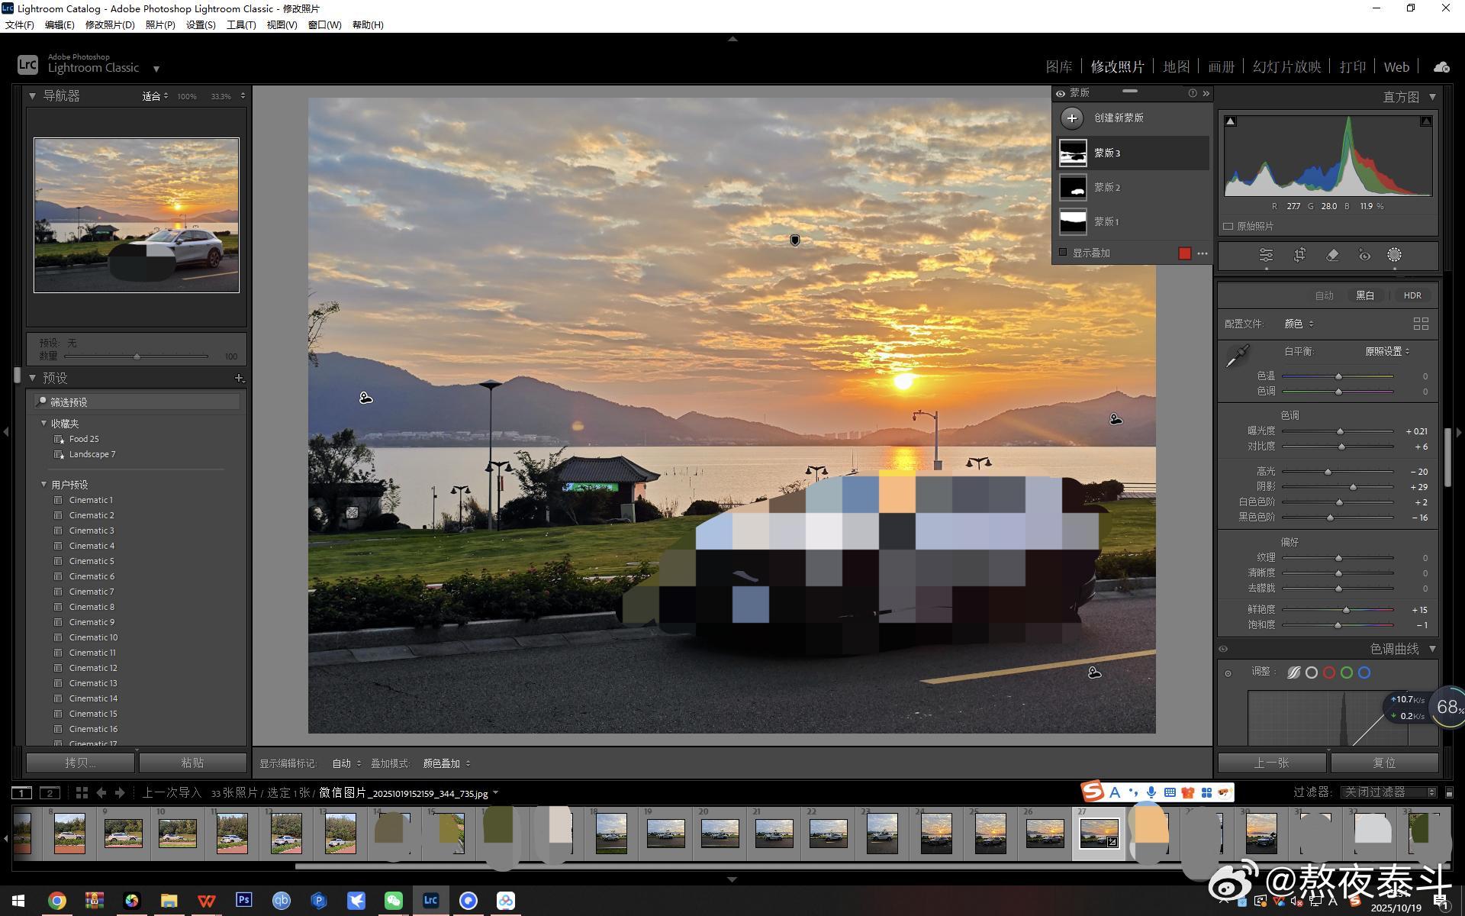The height and width of the screenshot is (916, 1465).
Task: Check the 原始照片 checkbox
Action: (x=1228, y=226)
